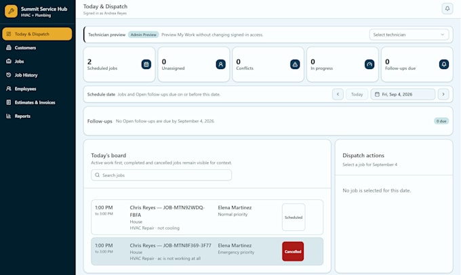Select job JOB-MTN92WDQ-FBFA

(207, 217)
